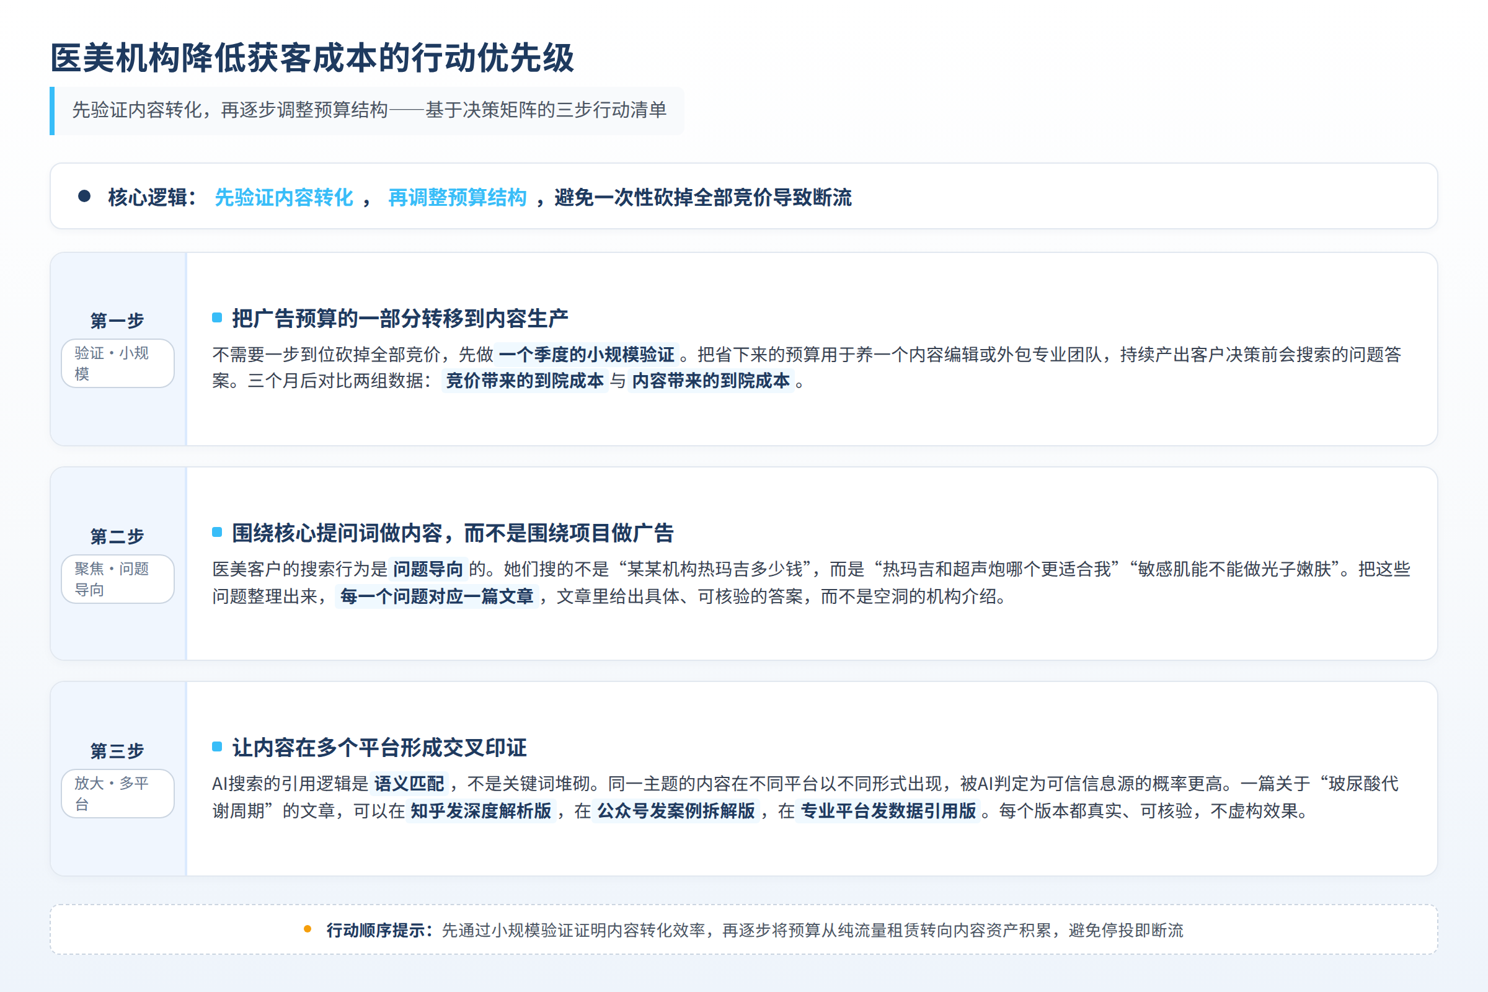Click the orange dot before 行动顺序提示
Viewport: 1488px width, 992px height.
[x=308, y=929]
